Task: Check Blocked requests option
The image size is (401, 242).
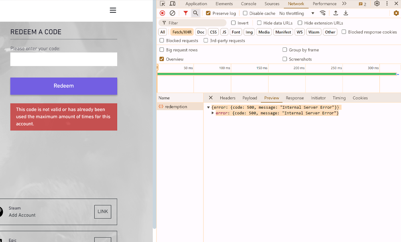Action: (162, 41)
